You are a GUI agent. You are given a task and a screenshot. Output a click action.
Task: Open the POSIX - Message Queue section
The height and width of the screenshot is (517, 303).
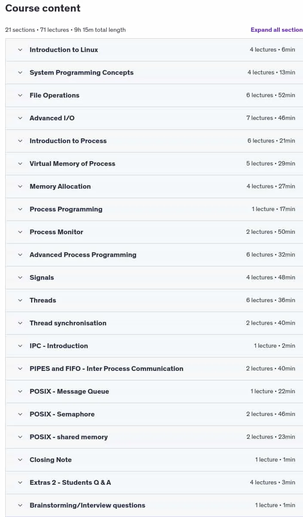click(69, 392)
